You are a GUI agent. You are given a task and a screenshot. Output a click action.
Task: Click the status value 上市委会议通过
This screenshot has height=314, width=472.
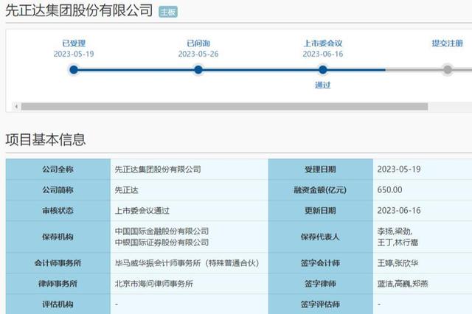(142, 211)
